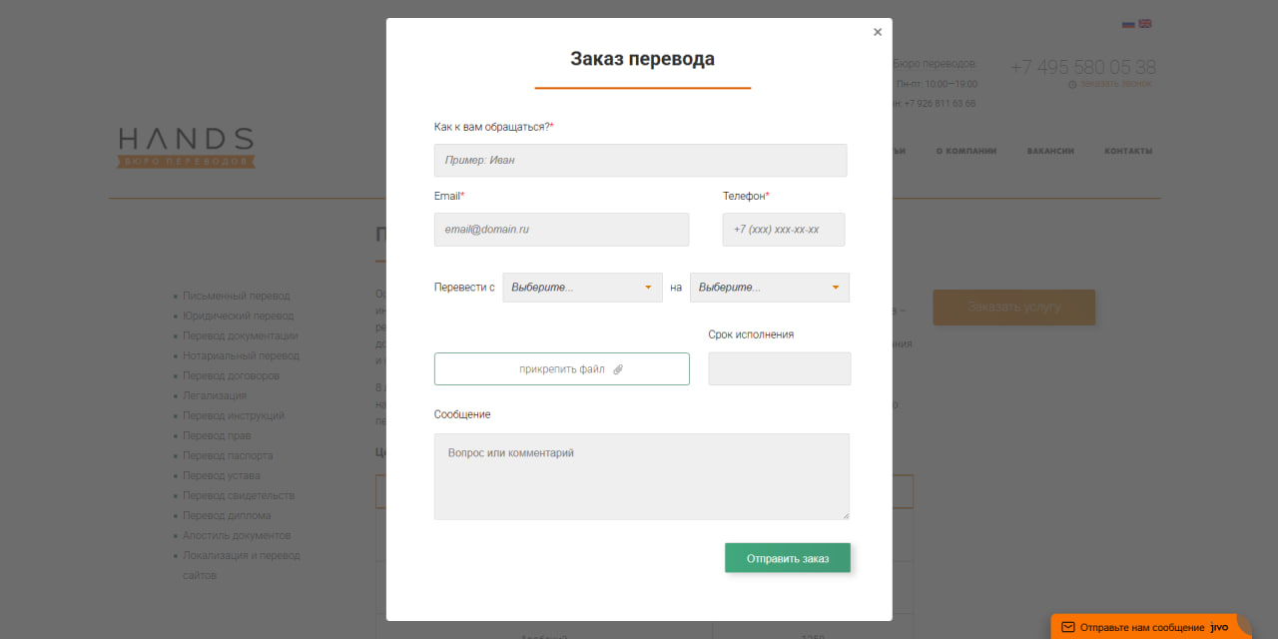Click the name input field
Screen dimensions: 1278x639
(x=640, y=160)
